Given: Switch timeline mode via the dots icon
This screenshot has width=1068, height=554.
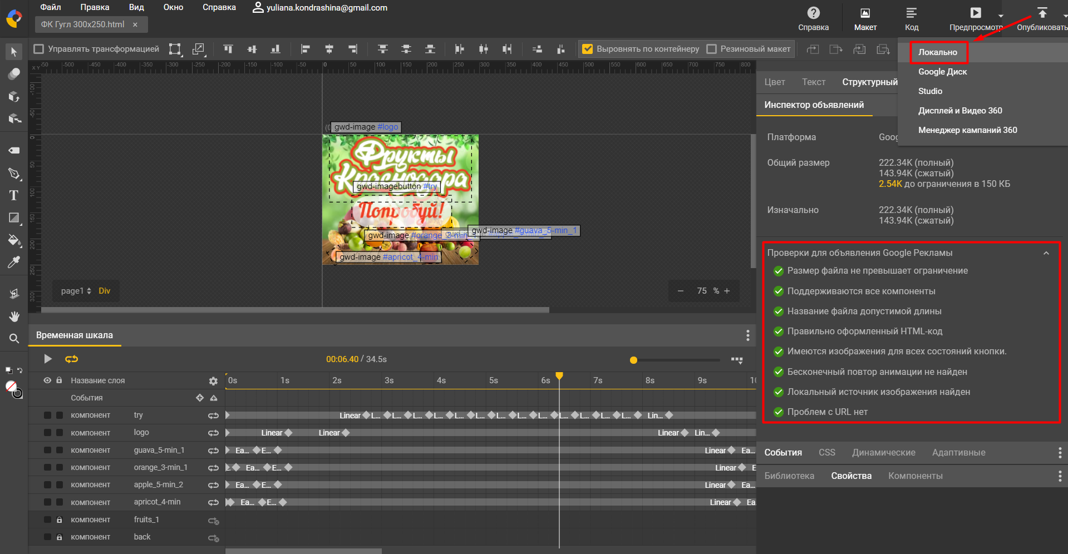Looking at the screenshot, I should [737, 360].
